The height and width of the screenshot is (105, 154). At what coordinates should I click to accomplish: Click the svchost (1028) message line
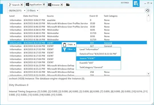pos(47,79)
